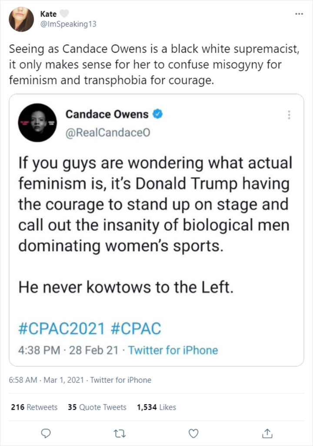This screenshot has width=313, height=446.
Task: Click the blue verified badge
Action: click(x=158, y=115)
